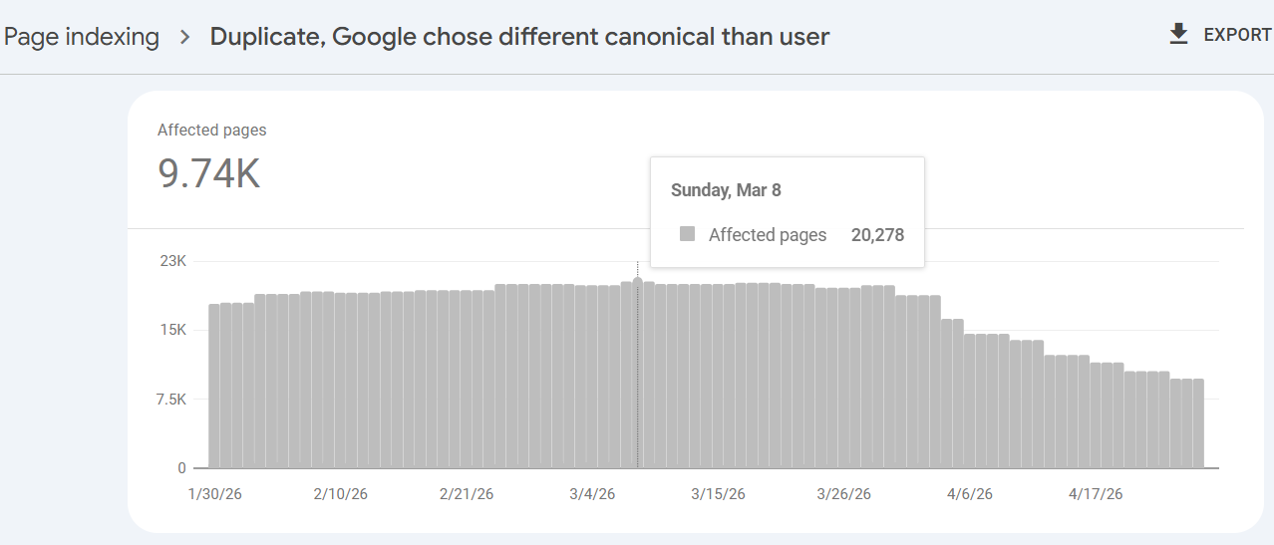This screenshot has height=545, width=1274.
Task: Select the highlighted Mar 8 chart marker
Action: (x=638, y=282)
